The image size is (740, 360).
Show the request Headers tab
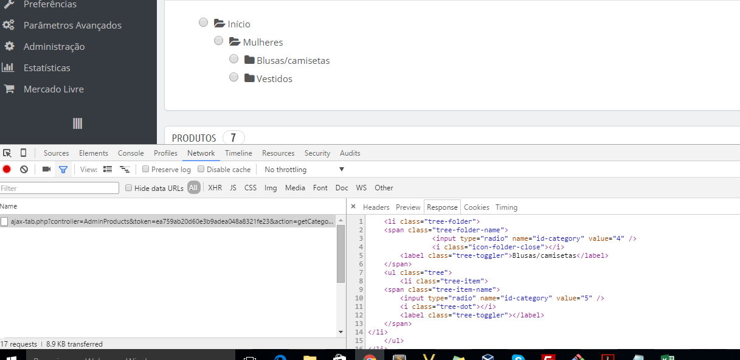click(376, 207)
